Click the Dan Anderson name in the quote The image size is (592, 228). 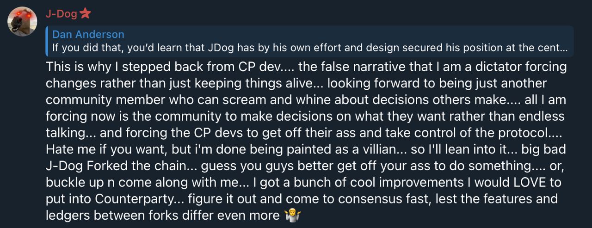click(x=88, y=34)
